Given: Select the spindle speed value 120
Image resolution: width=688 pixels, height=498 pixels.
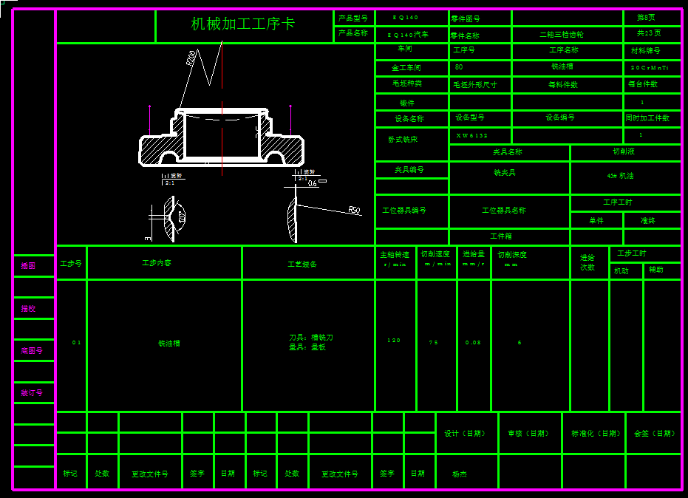Looking at the screenshot, I should [x=394, y=341].
